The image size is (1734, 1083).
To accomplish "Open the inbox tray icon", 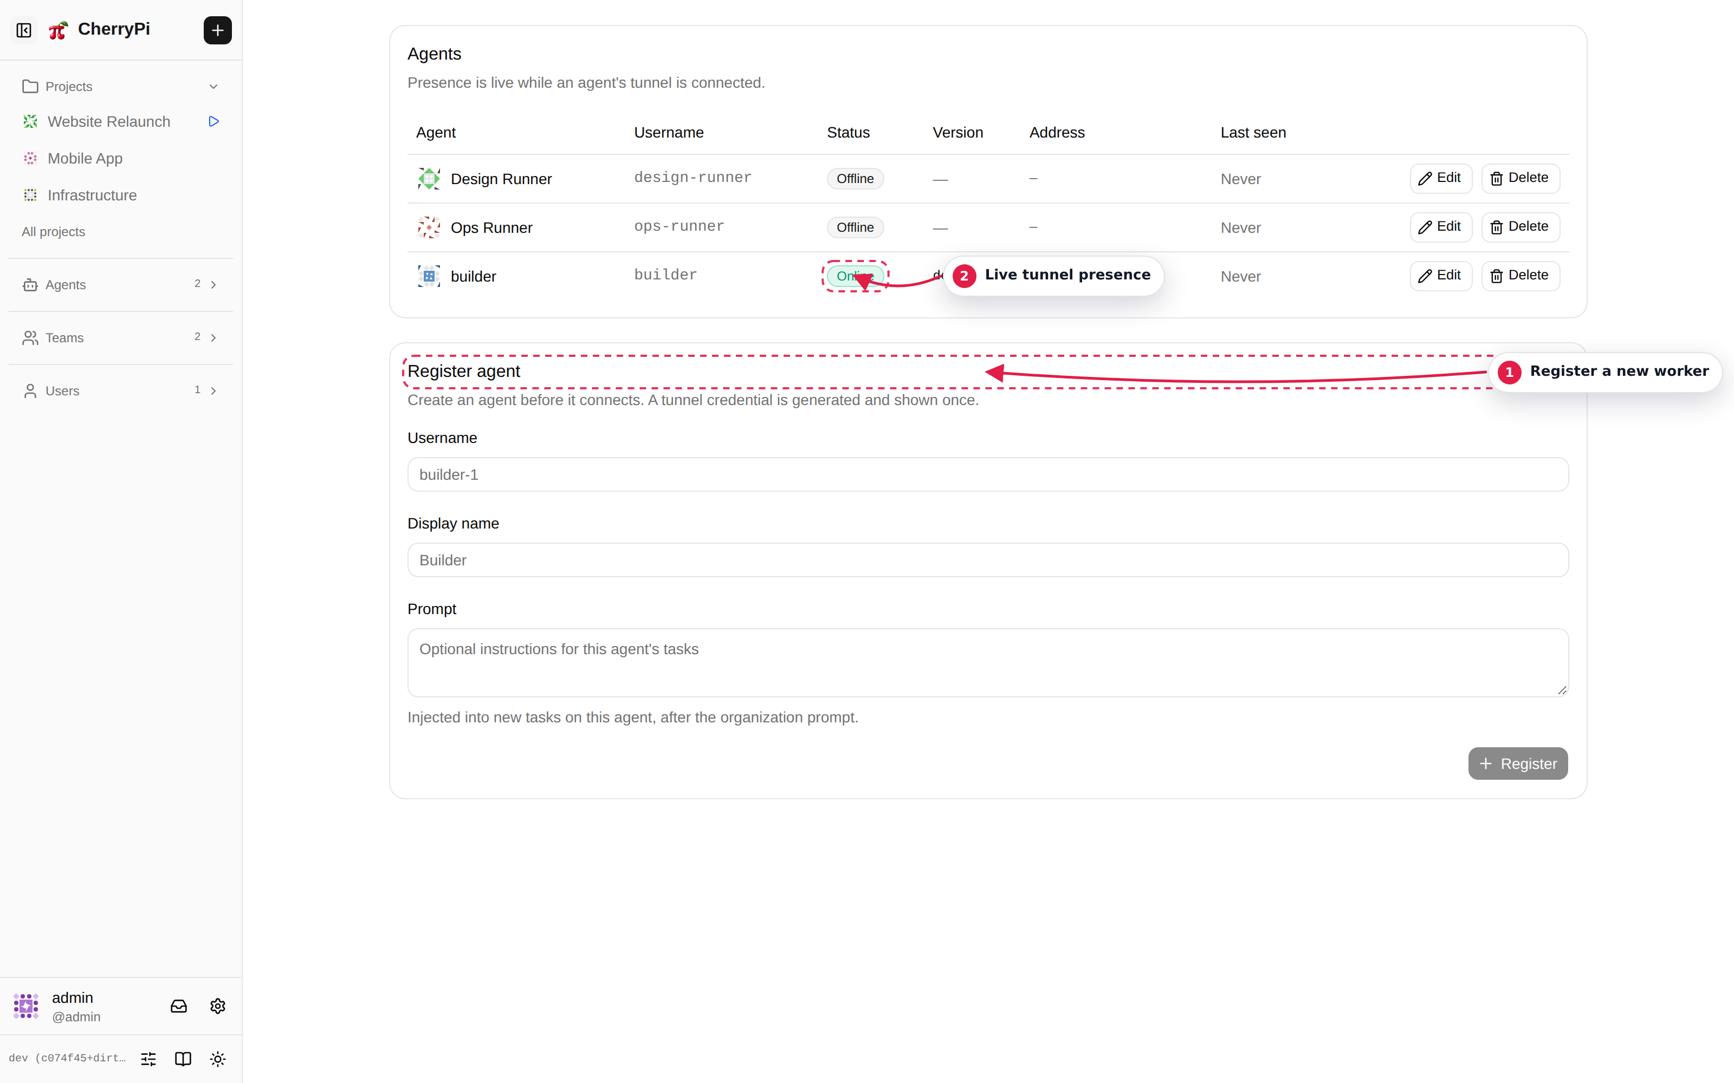I will tap(178, 1006).
